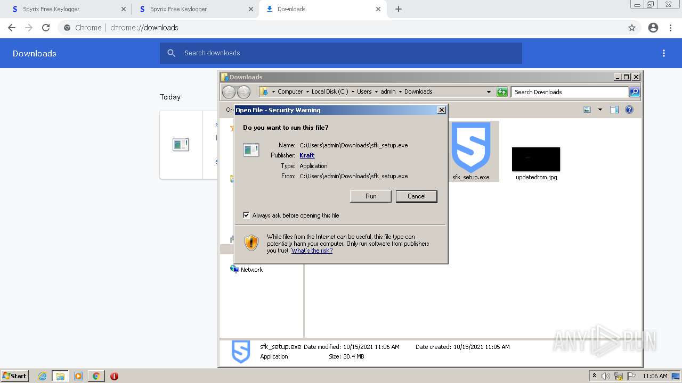Open the Chrome profile avatar icon

[653, 28]
